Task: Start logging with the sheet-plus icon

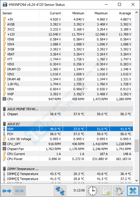Action: [x=106, y=191]
